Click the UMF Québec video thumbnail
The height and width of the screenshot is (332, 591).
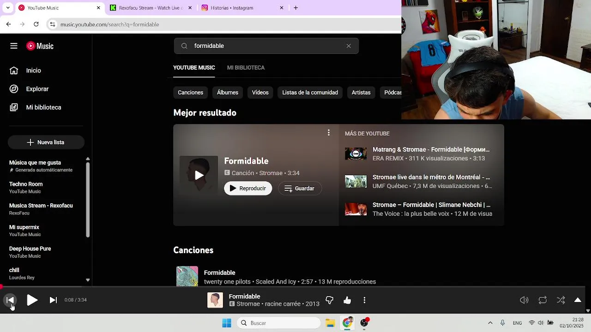pos(356,182)
